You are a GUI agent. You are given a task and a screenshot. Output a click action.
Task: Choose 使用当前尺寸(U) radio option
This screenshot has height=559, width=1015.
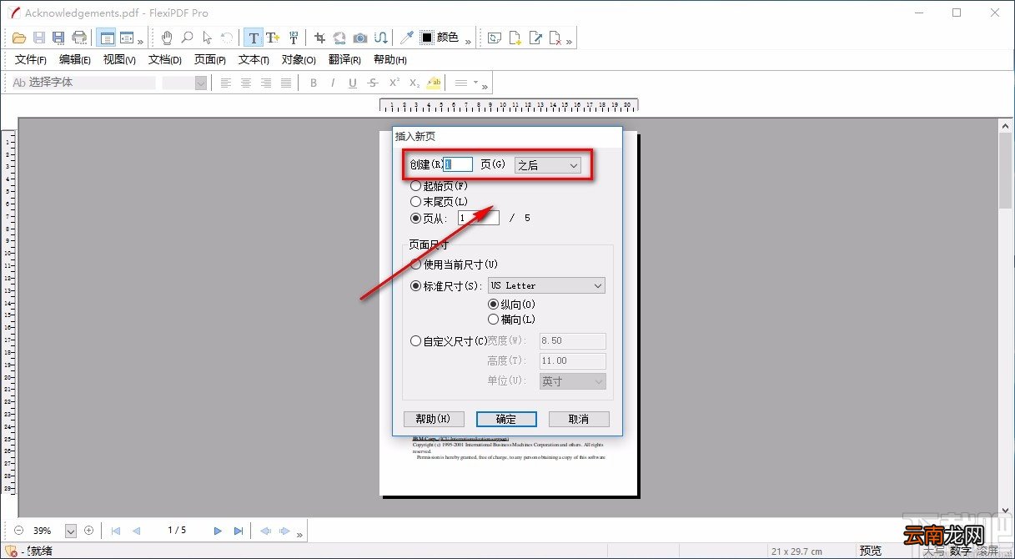pos(454,264)
